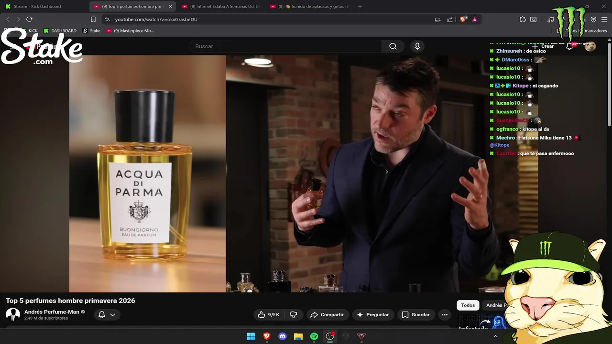Click chat message "kitope al ds"
The width and height of the screenshot is (612, 344).
click(535, 129)
